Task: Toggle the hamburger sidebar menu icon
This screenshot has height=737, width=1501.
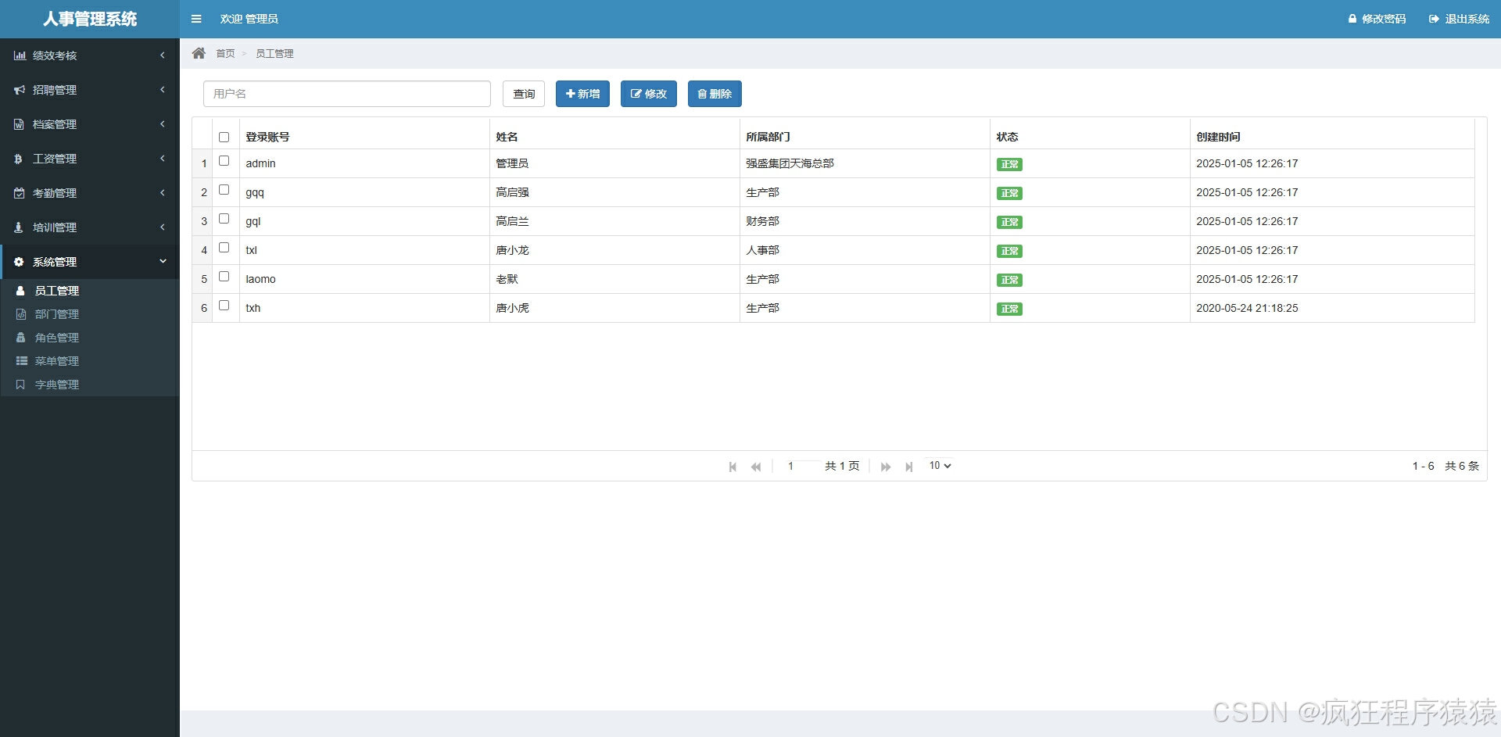Action: pos(196,19)
